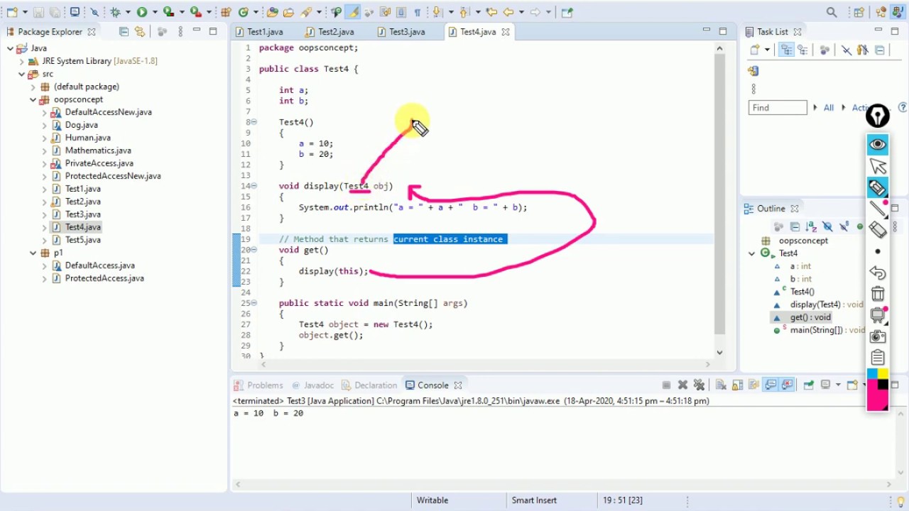Switch to the Test2.java editor tab

click(x=335, y=31)
